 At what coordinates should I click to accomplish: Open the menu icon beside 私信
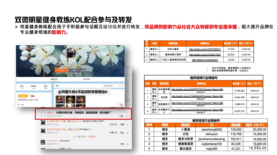point(84,70)
